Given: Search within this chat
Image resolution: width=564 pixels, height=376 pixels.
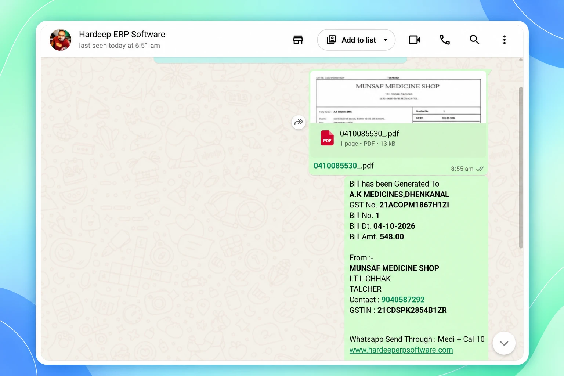Looking at the screenshot, I should click(x=474, y=40).
